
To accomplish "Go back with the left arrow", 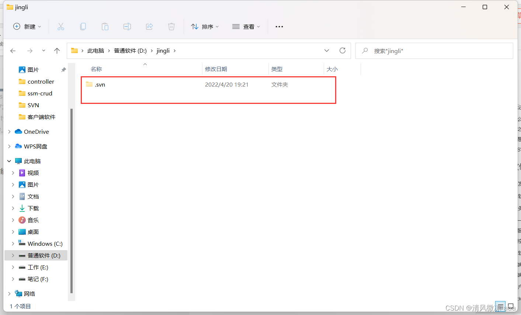I will 13,51.
